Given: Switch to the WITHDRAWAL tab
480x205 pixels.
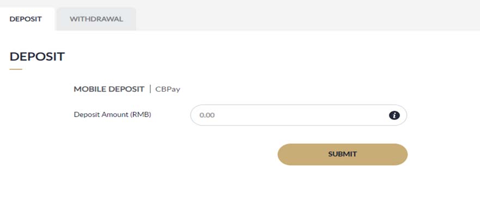Looking at the screenshot, I should 96,19.
